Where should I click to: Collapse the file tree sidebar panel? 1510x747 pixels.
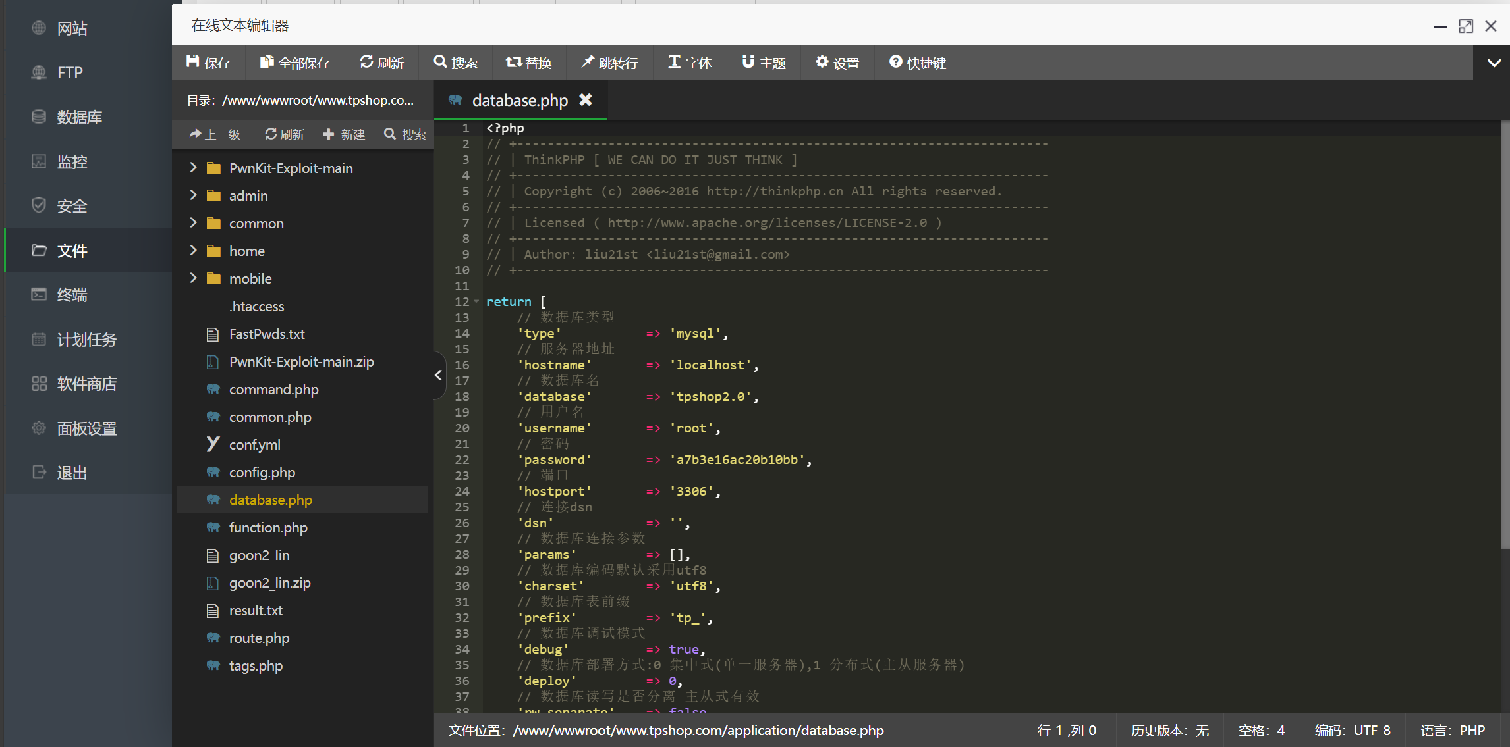click(x=438, y=375)
